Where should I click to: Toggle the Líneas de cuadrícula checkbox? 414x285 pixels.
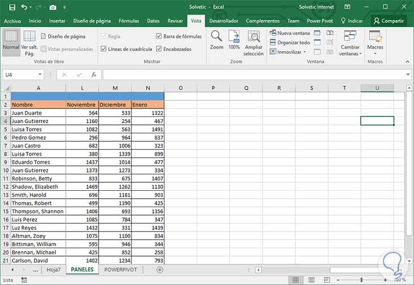[x=103, y=49]
